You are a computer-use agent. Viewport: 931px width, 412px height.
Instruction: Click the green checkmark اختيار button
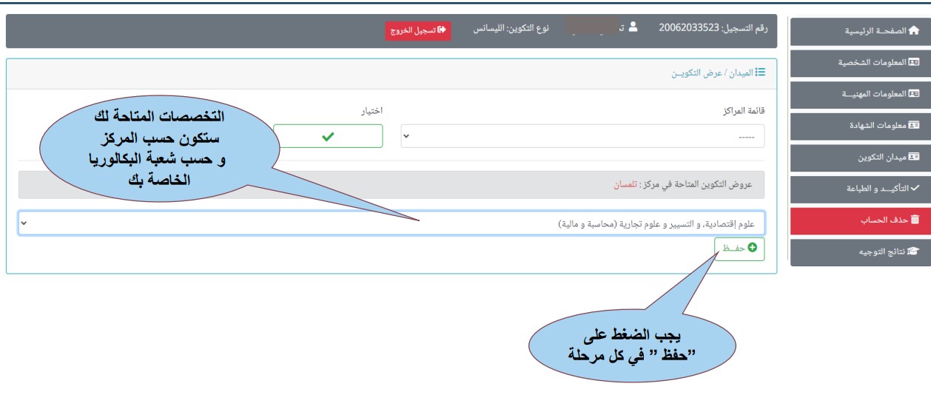pos(328,137)
